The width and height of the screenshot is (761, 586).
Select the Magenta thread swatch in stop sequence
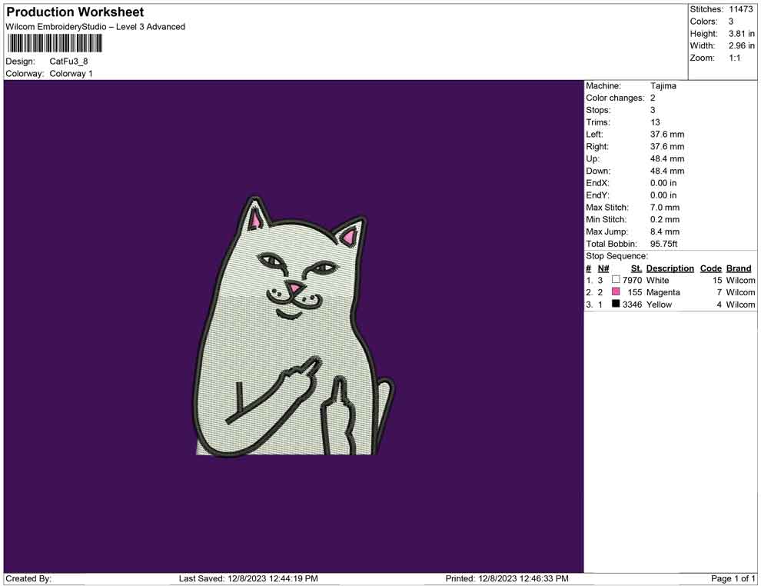pyautogui.click(x=614, y=292)
